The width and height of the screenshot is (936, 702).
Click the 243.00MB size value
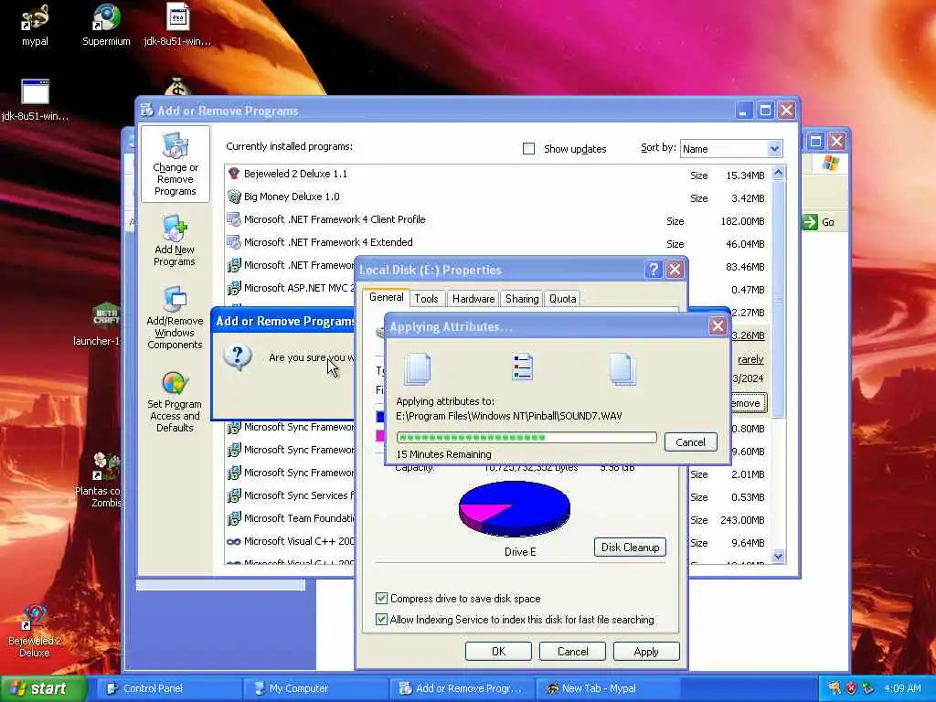click(742, 520)
